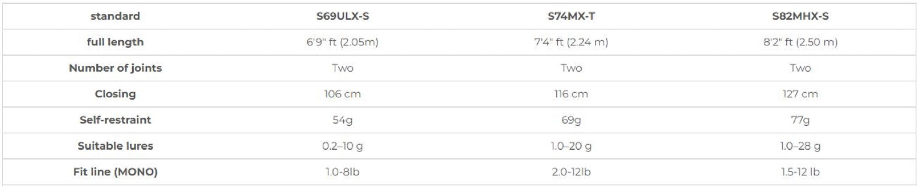Select the "full length" row label
920x186 pixels.
[115, 42]
